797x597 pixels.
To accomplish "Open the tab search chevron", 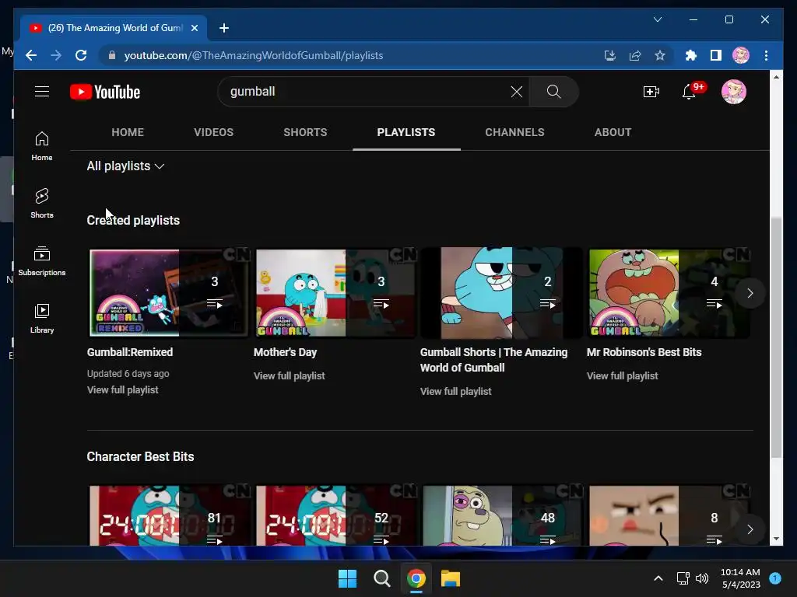I will 657,19.
